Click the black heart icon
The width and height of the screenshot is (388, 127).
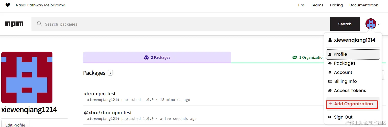[8, 5]
